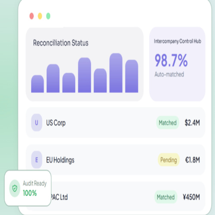
Task: Click the EU Holdings 'E' avatar icon
Action: pyautogui.click(x=37, y=160)
